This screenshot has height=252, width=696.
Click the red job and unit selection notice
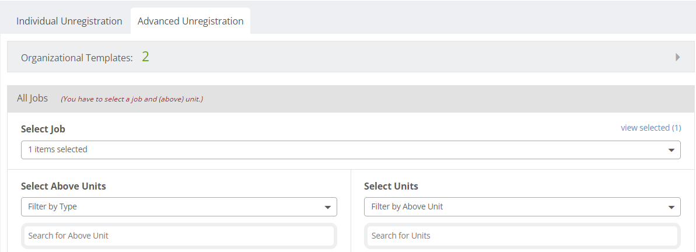pos(132,99)
